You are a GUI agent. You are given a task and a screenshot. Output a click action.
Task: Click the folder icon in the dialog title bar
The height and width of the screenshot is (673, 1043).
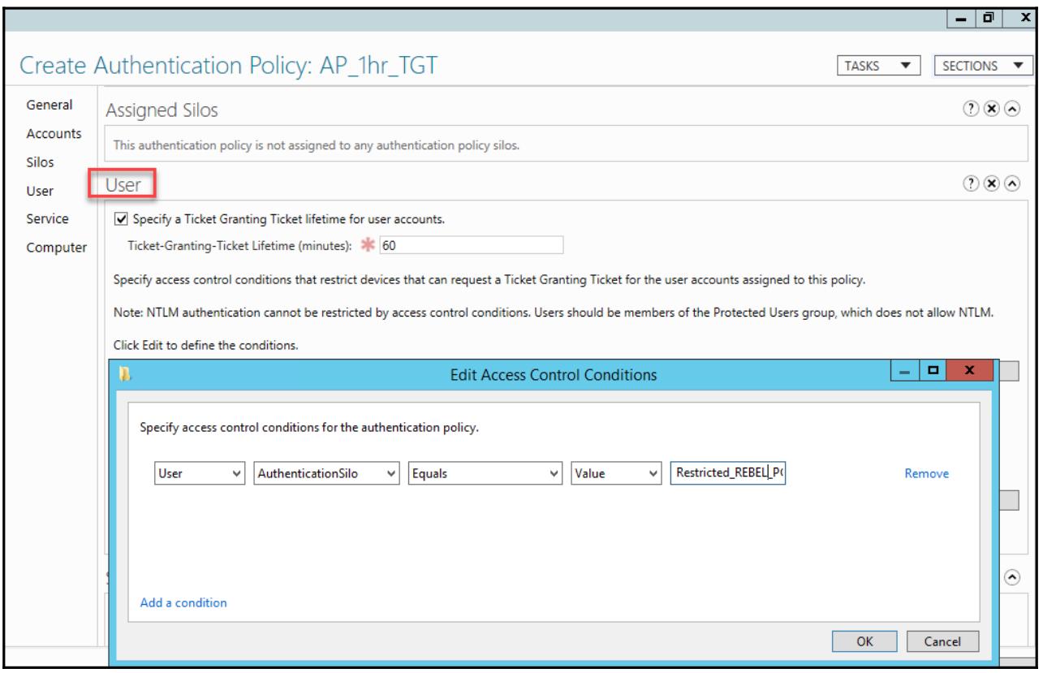tap(124, 374)
